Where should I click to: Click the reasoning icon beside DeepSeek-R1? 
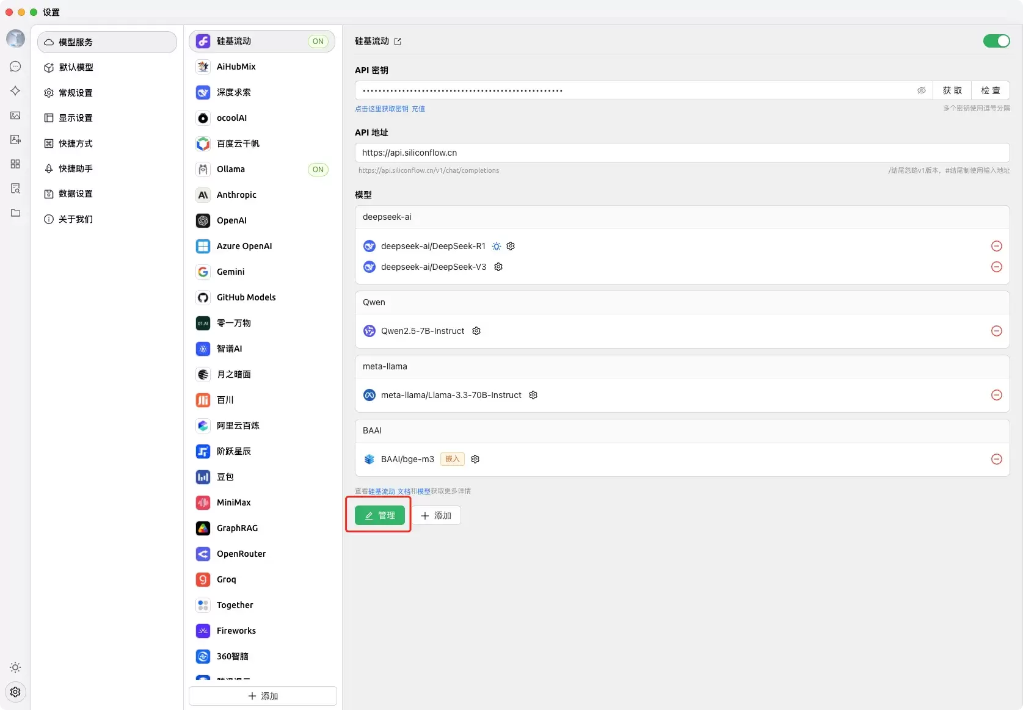click(497, 246)
